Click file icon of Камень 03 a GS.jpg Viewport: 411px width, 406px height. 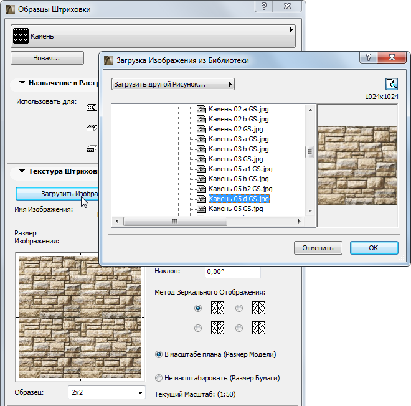coord(201,139)
